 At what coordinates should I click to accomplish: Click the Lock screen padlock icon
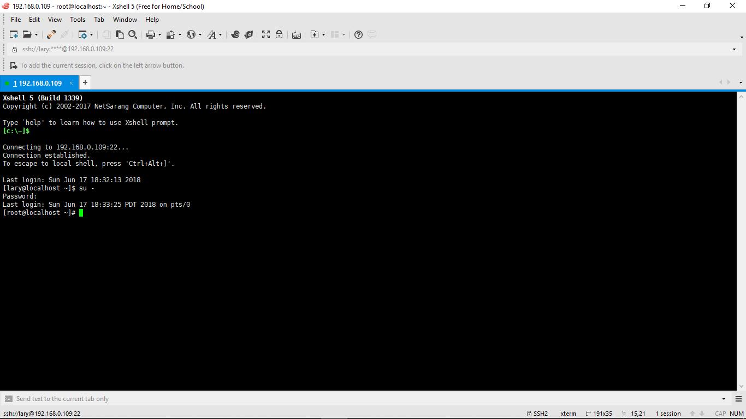[279, 34]
